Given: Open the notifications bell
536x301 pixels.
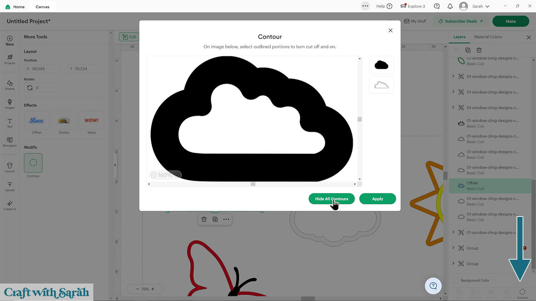Looking at the screenshot, I should point(450,6).
